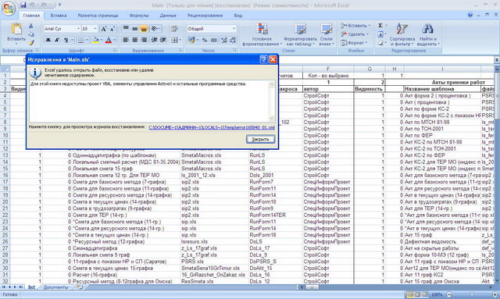Save the workbook from Quick Access toolbar
Viewport: 500px width, 299px height.
(x=23, y=5)
